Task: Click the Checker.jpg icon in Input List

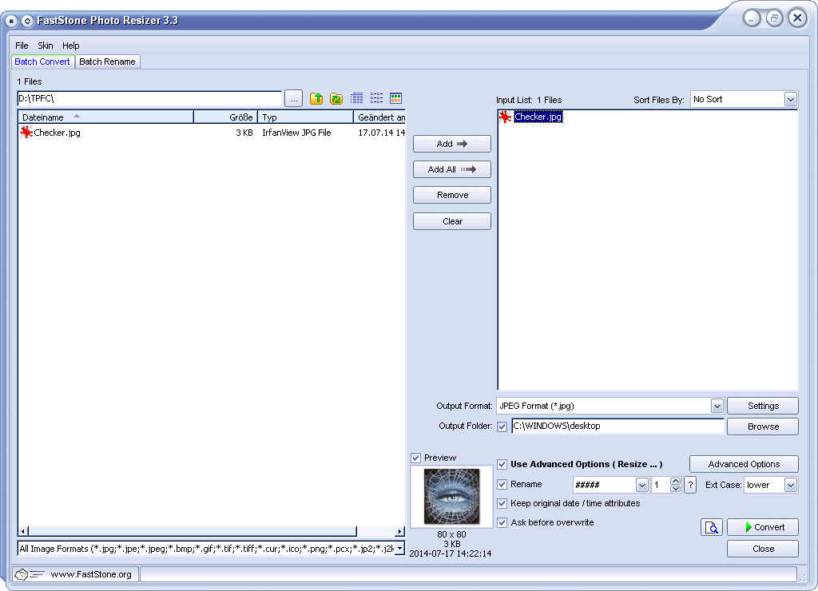Action: point(505,117)
